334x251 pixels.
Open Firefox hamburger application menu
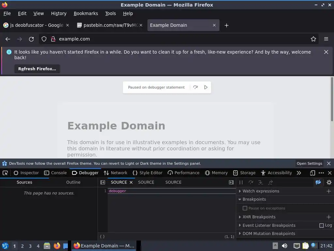[x=326, y=39]
